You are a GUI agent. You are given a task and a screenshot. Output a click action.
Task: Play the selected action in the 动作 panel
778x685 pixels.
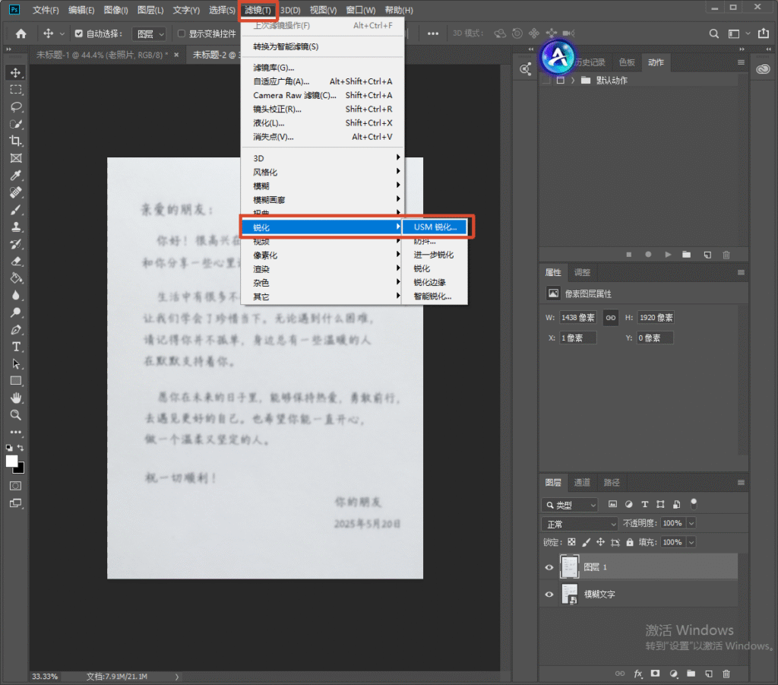pos(668,255)
